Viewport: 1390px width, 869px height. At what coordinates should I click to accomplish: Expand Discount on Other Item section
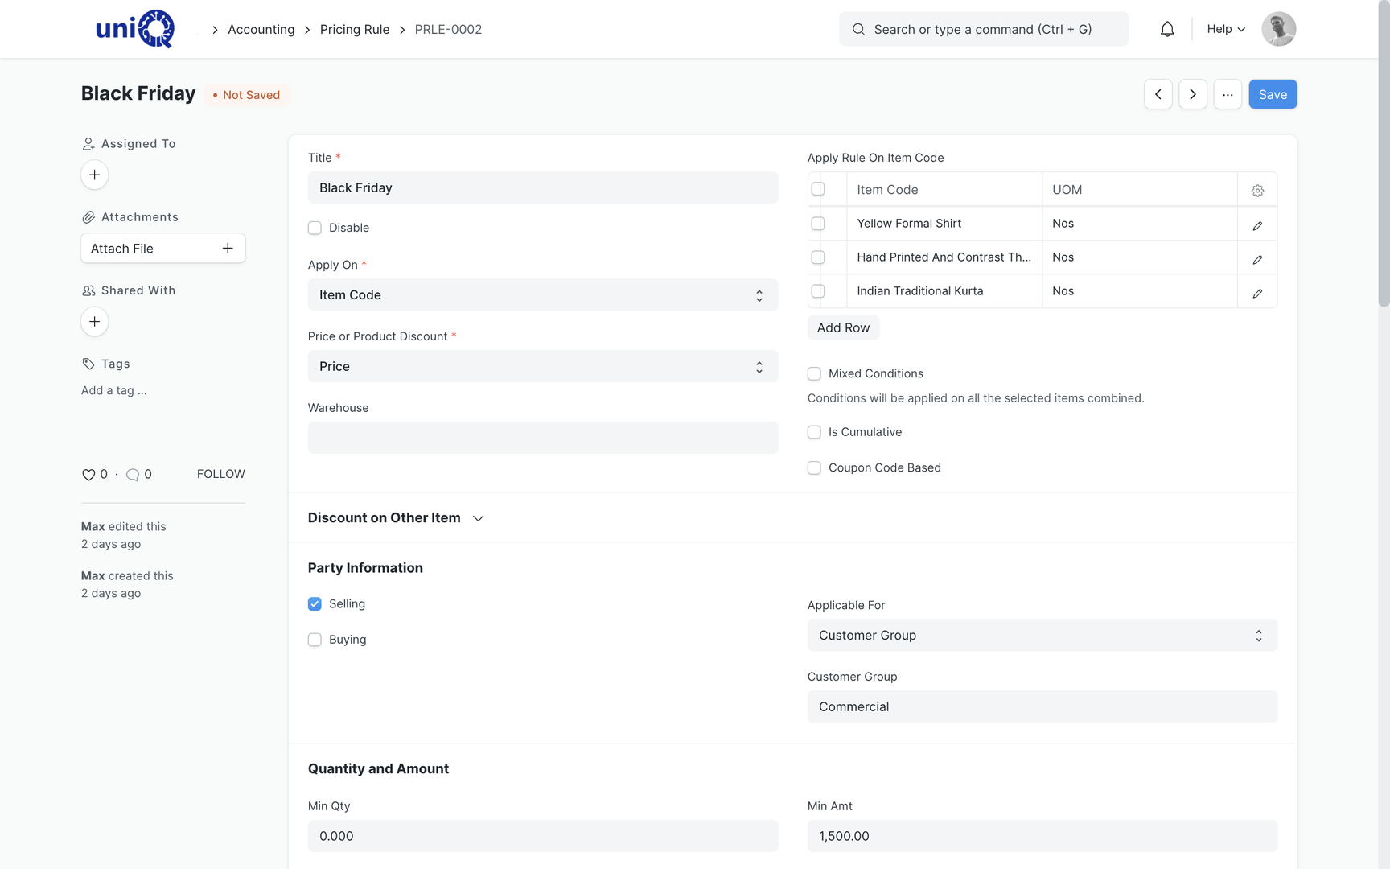tap(396, 517)
